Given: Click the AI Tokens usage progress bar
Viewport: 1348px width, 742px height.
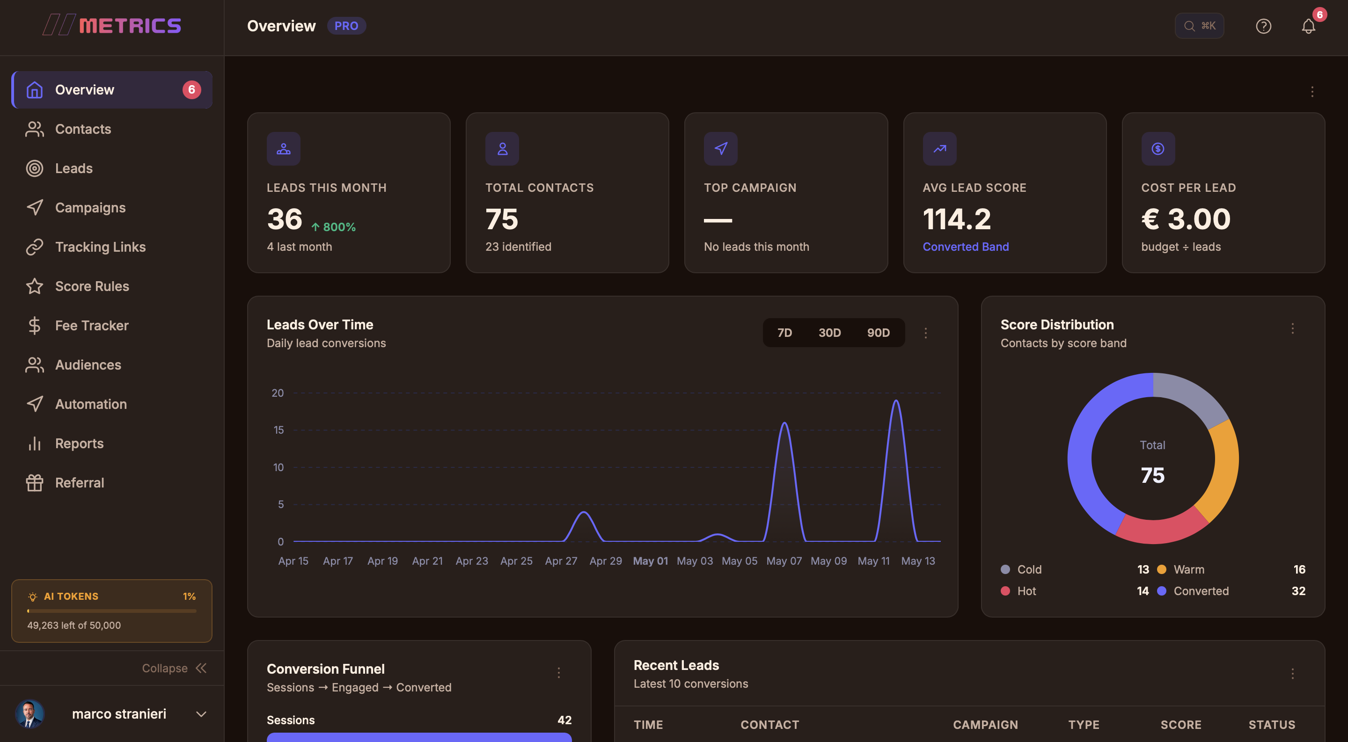Looking at the screenshot, I should (112, 611).
